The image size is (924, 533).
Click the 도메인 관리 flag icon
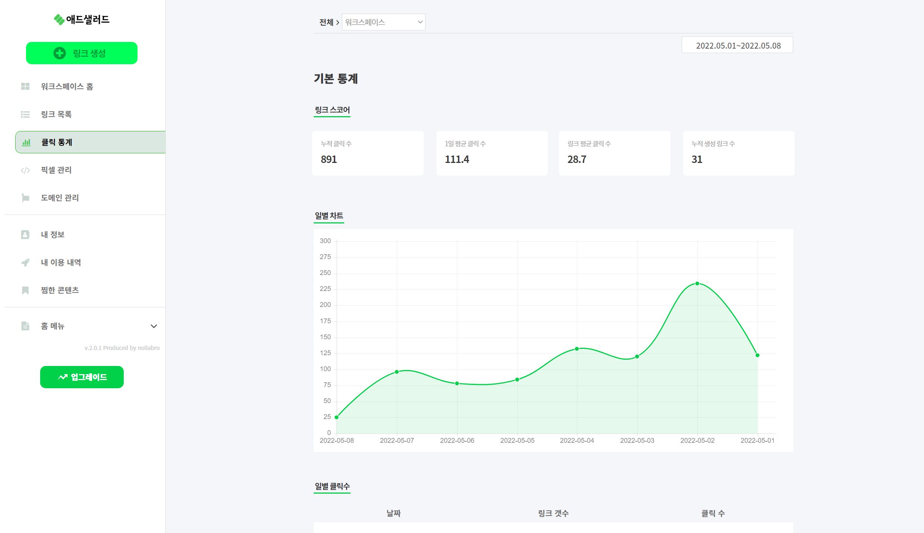25,198
